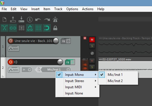
Task: Click track 2 folder icon
Action: (3, 77)
